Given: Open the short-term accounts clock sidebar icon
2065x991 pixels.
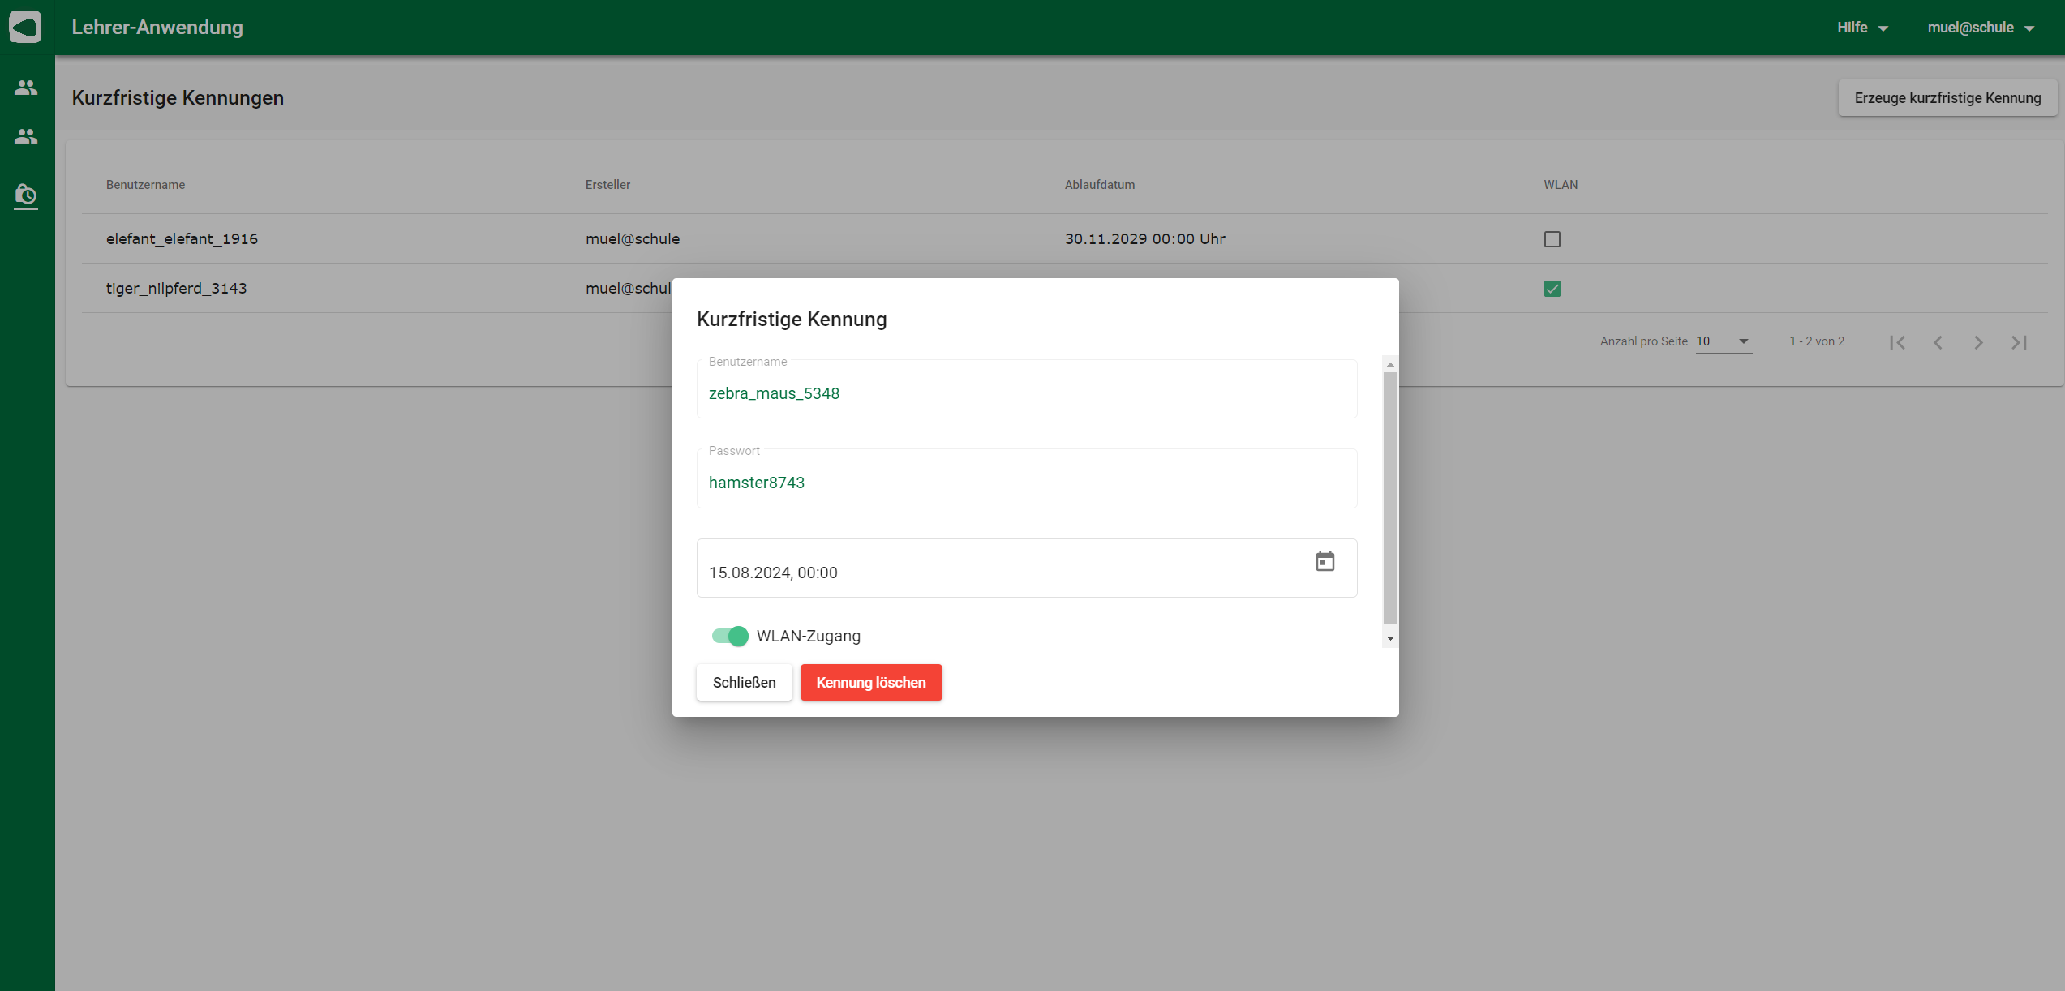Looking at the screenshot, I should coord(26,196).
